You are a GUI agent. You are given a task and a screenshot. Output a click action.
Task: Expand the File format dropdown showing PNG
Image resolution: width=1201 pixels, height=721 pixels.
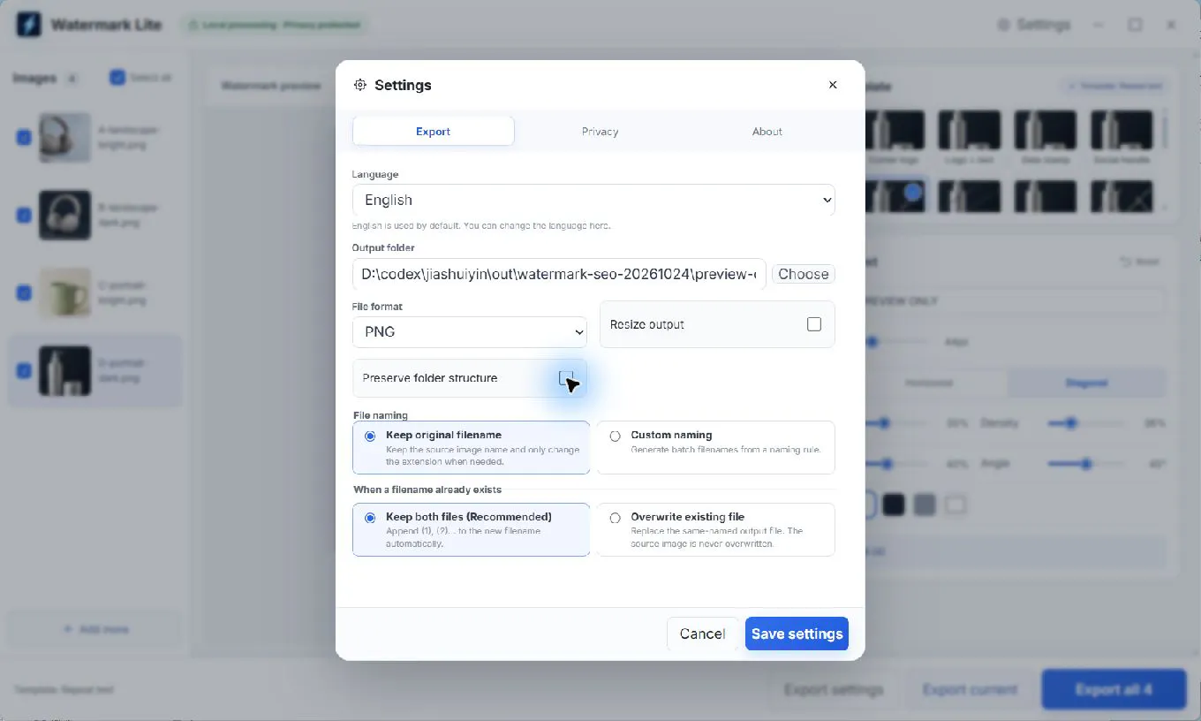click(470, 332)
